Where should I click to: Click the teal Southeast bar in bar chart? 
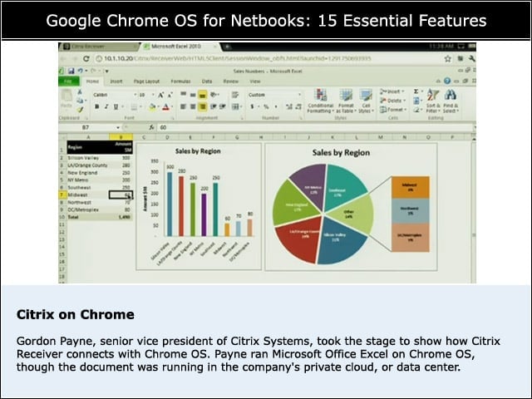(x=215, y=209)
